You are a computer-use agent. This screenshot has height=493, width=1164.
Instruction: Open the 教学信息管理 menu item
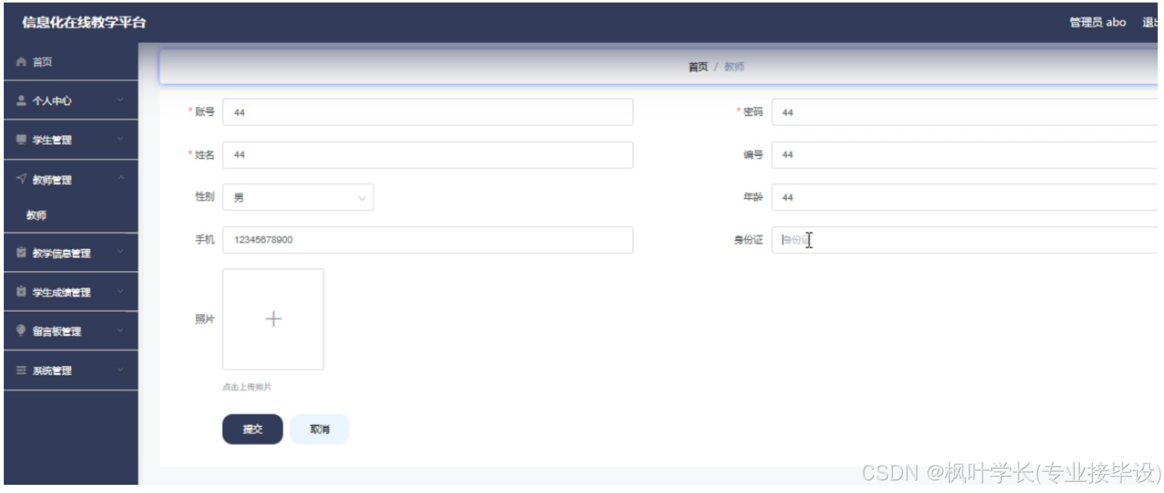click(71, 252)
